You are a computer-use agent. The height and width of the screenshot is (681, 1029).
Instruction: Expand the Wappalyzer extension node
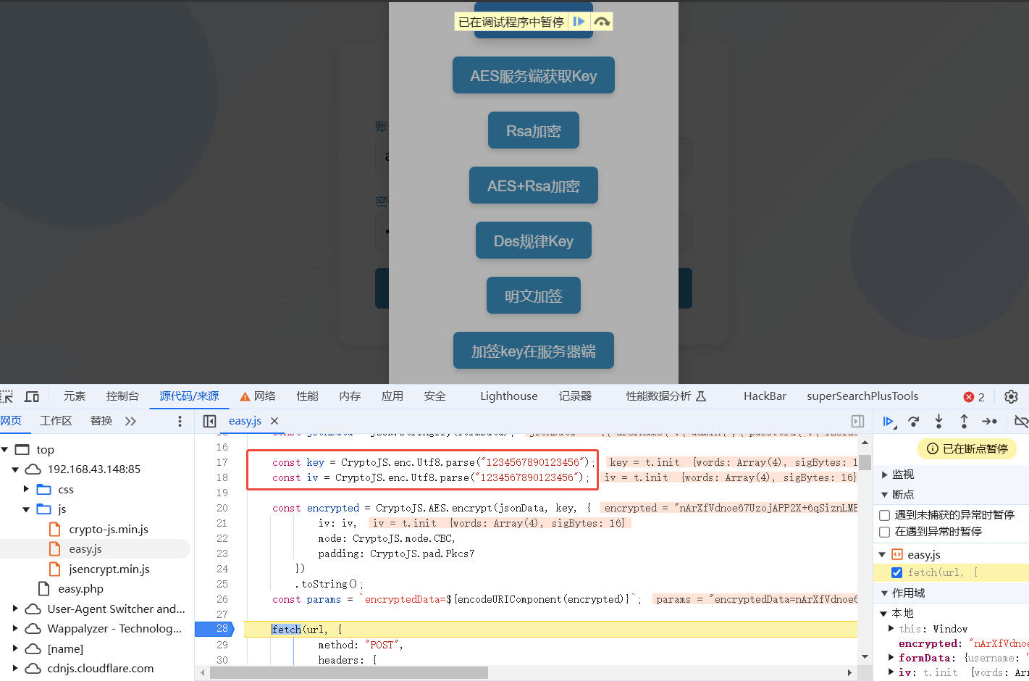tap(15, 629)
